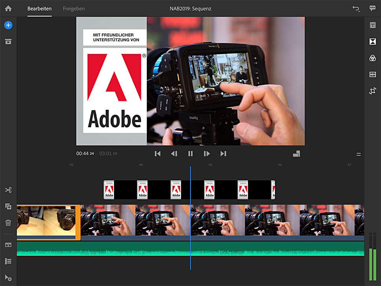
Task: Add media with the blue plus button
Action: (8, 25)
